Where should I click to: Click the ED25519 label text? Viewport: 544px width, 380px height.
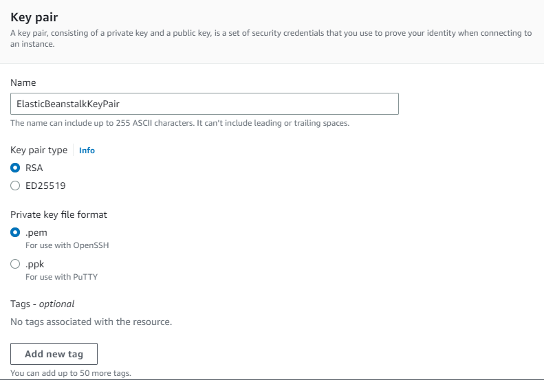point(45,186)
